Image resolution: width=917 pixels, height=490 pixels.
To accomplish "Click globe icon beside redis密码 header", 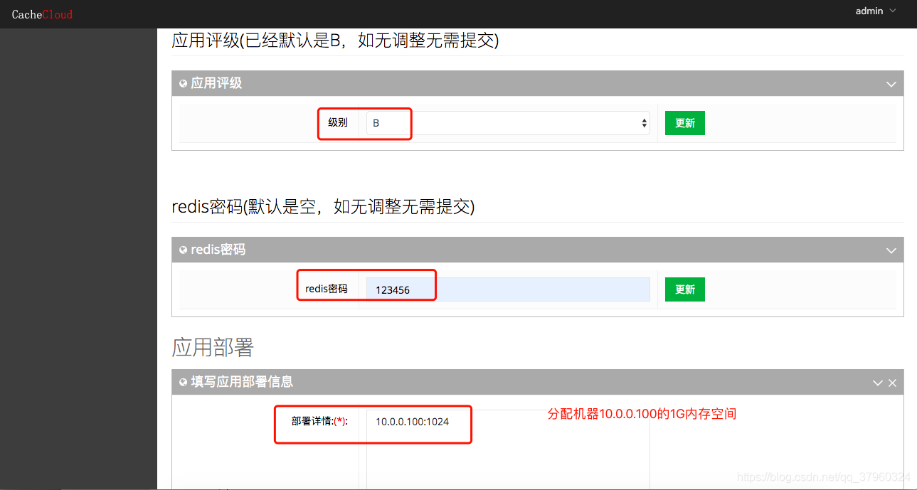I will click(184, 250).
